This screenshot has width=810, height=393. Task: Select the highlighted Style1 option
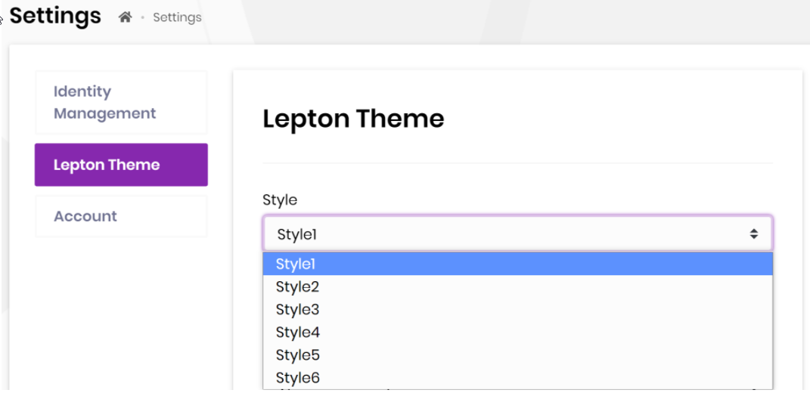(x=517, y=264)
